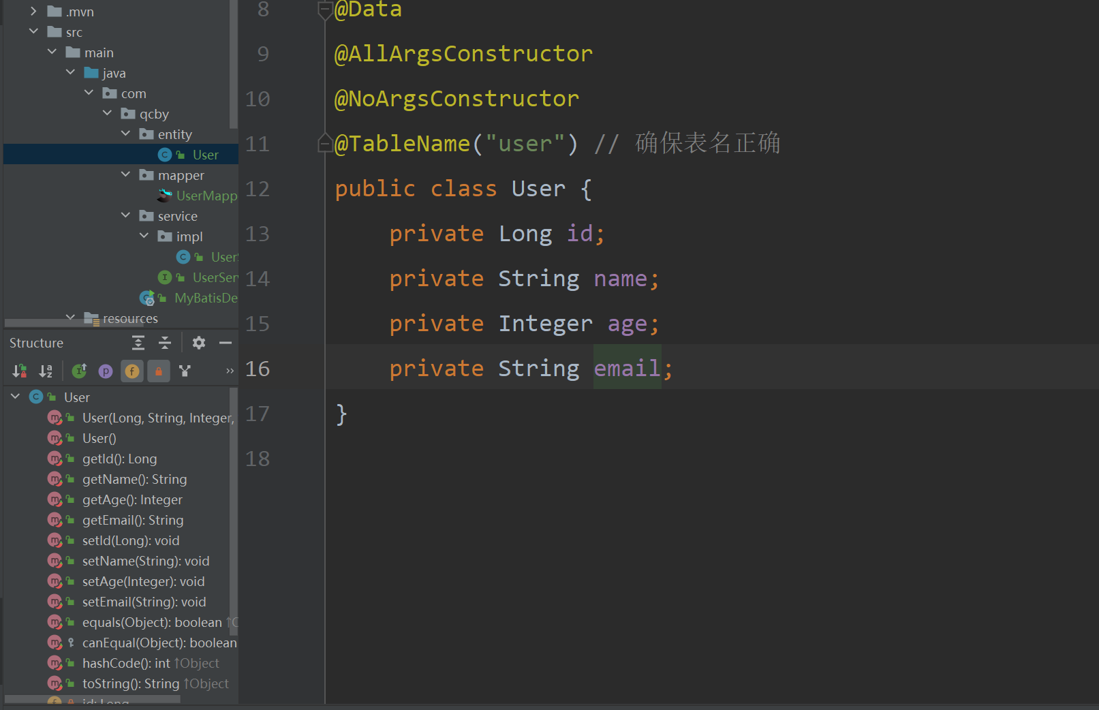Collapse the service package
The height and width of the screenshot is (710, 1099).
click(125, 215)
